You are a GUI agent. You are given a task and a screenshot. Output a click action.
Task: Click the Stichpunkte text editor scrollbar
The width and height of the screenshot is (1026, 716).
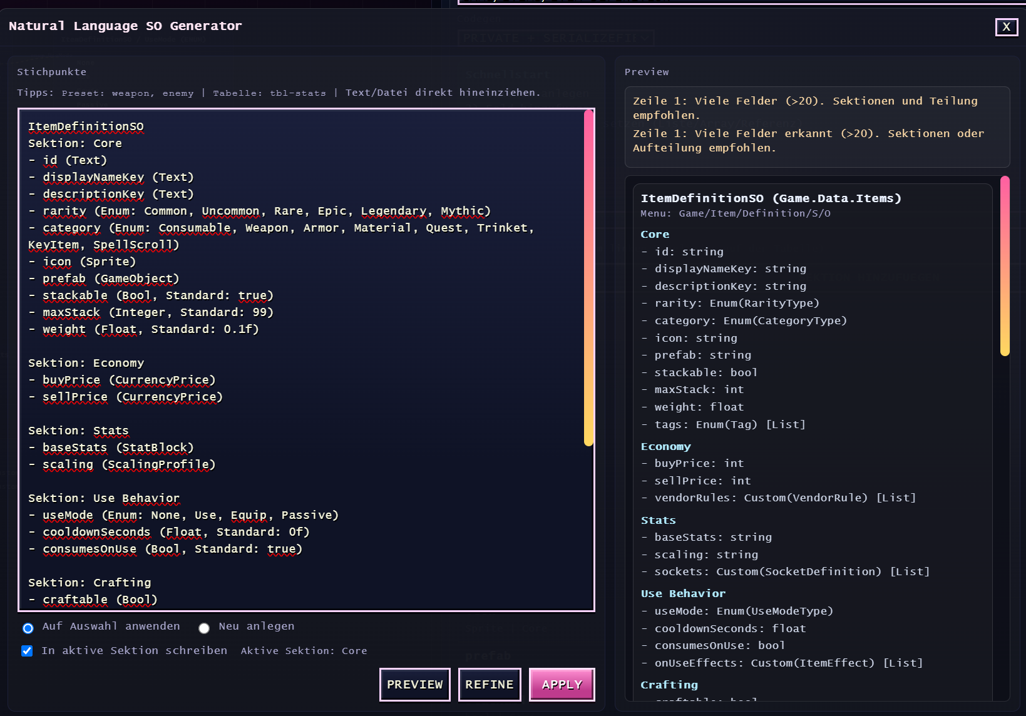pyautogui.click(x=588, y=277)
